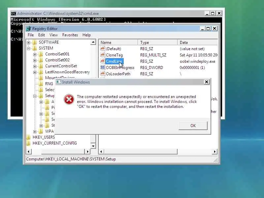This screenshot has height=198, width=264.
Task: Click the RNG folder icon
Action: tap(41, 84)
